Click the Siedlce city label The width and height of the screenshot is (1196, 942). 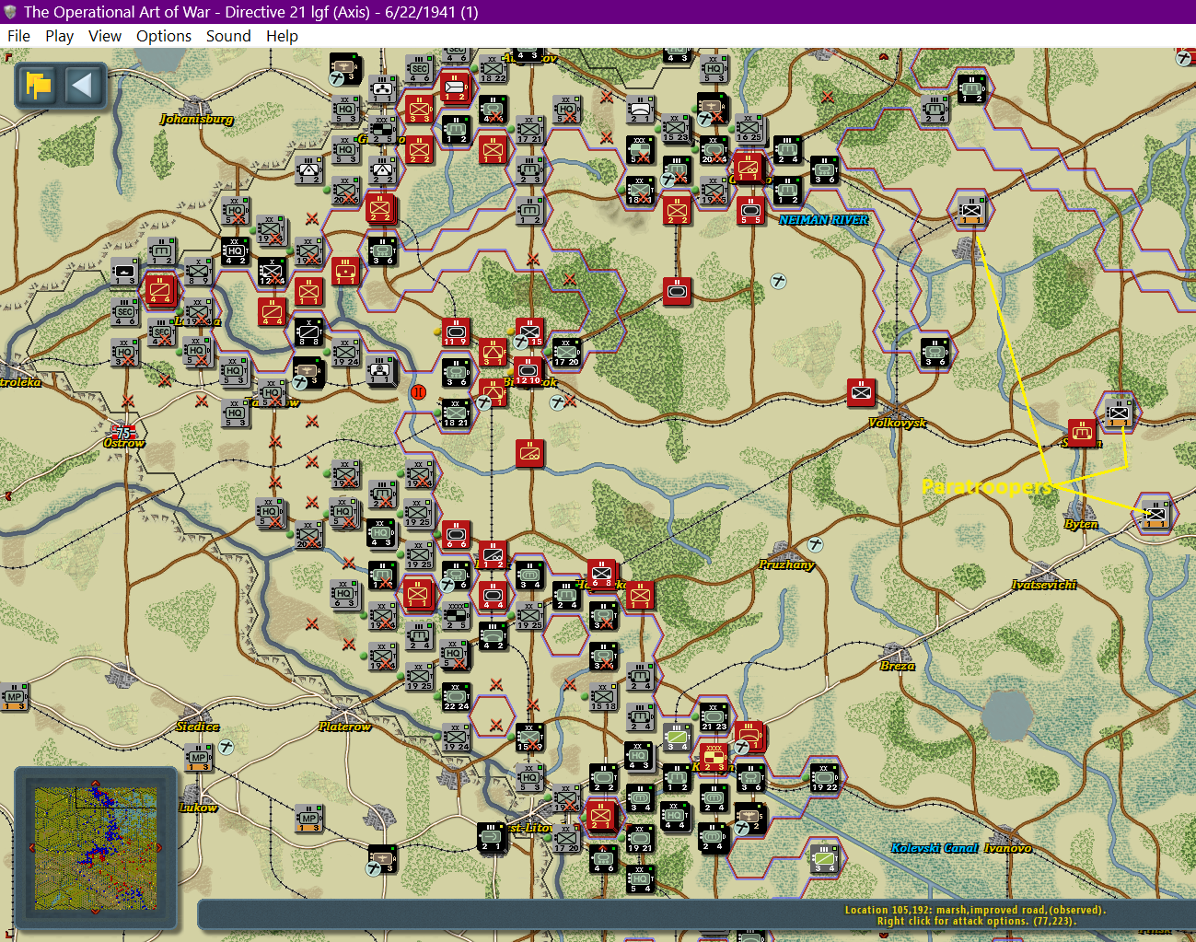[x=198, y=727]
